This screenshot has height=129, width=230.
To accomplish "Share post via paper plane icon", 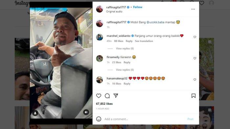I will [116, 96].
